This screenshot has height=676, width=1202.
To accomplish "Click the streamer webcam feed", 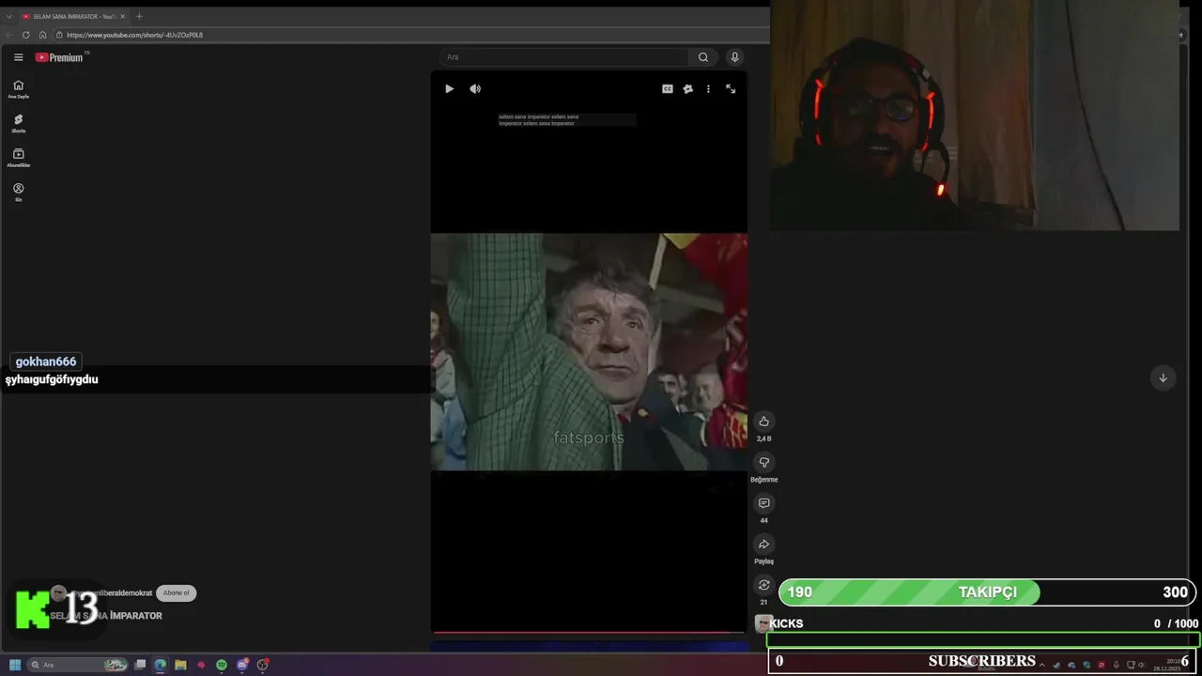I will click(x=974, y=115).
